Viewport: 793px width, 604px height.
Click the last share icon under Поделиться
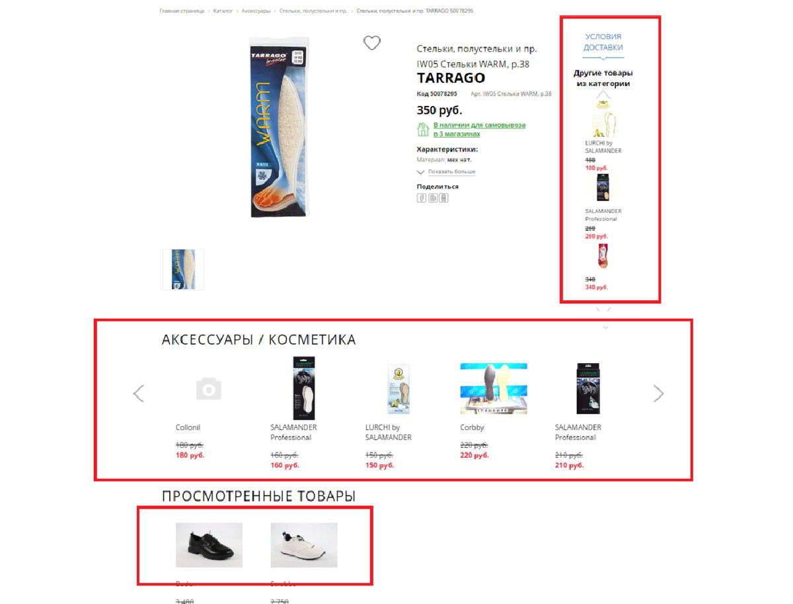click(x=443, y=198)
